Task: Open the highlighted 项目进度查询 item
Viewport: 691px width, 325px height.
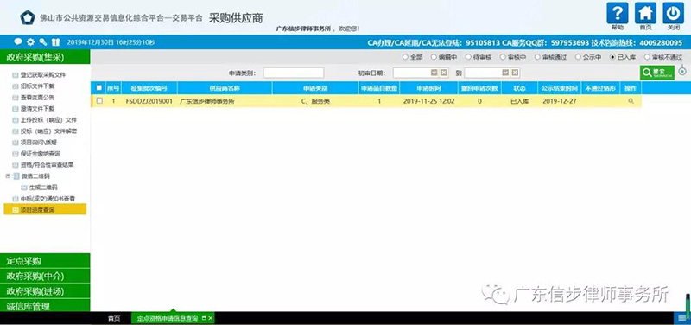Action: tap(45, 209)
